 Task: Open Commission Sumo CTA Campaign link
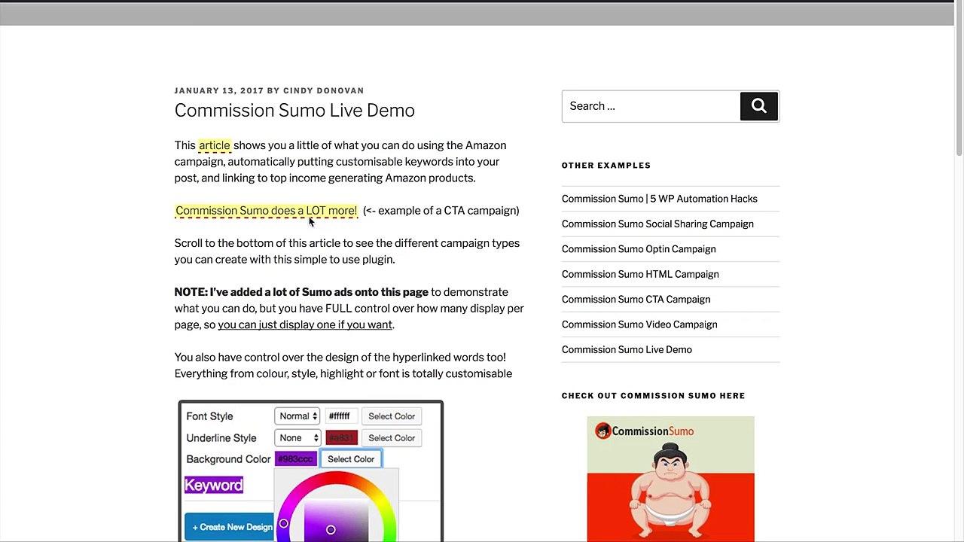point(636,299)
